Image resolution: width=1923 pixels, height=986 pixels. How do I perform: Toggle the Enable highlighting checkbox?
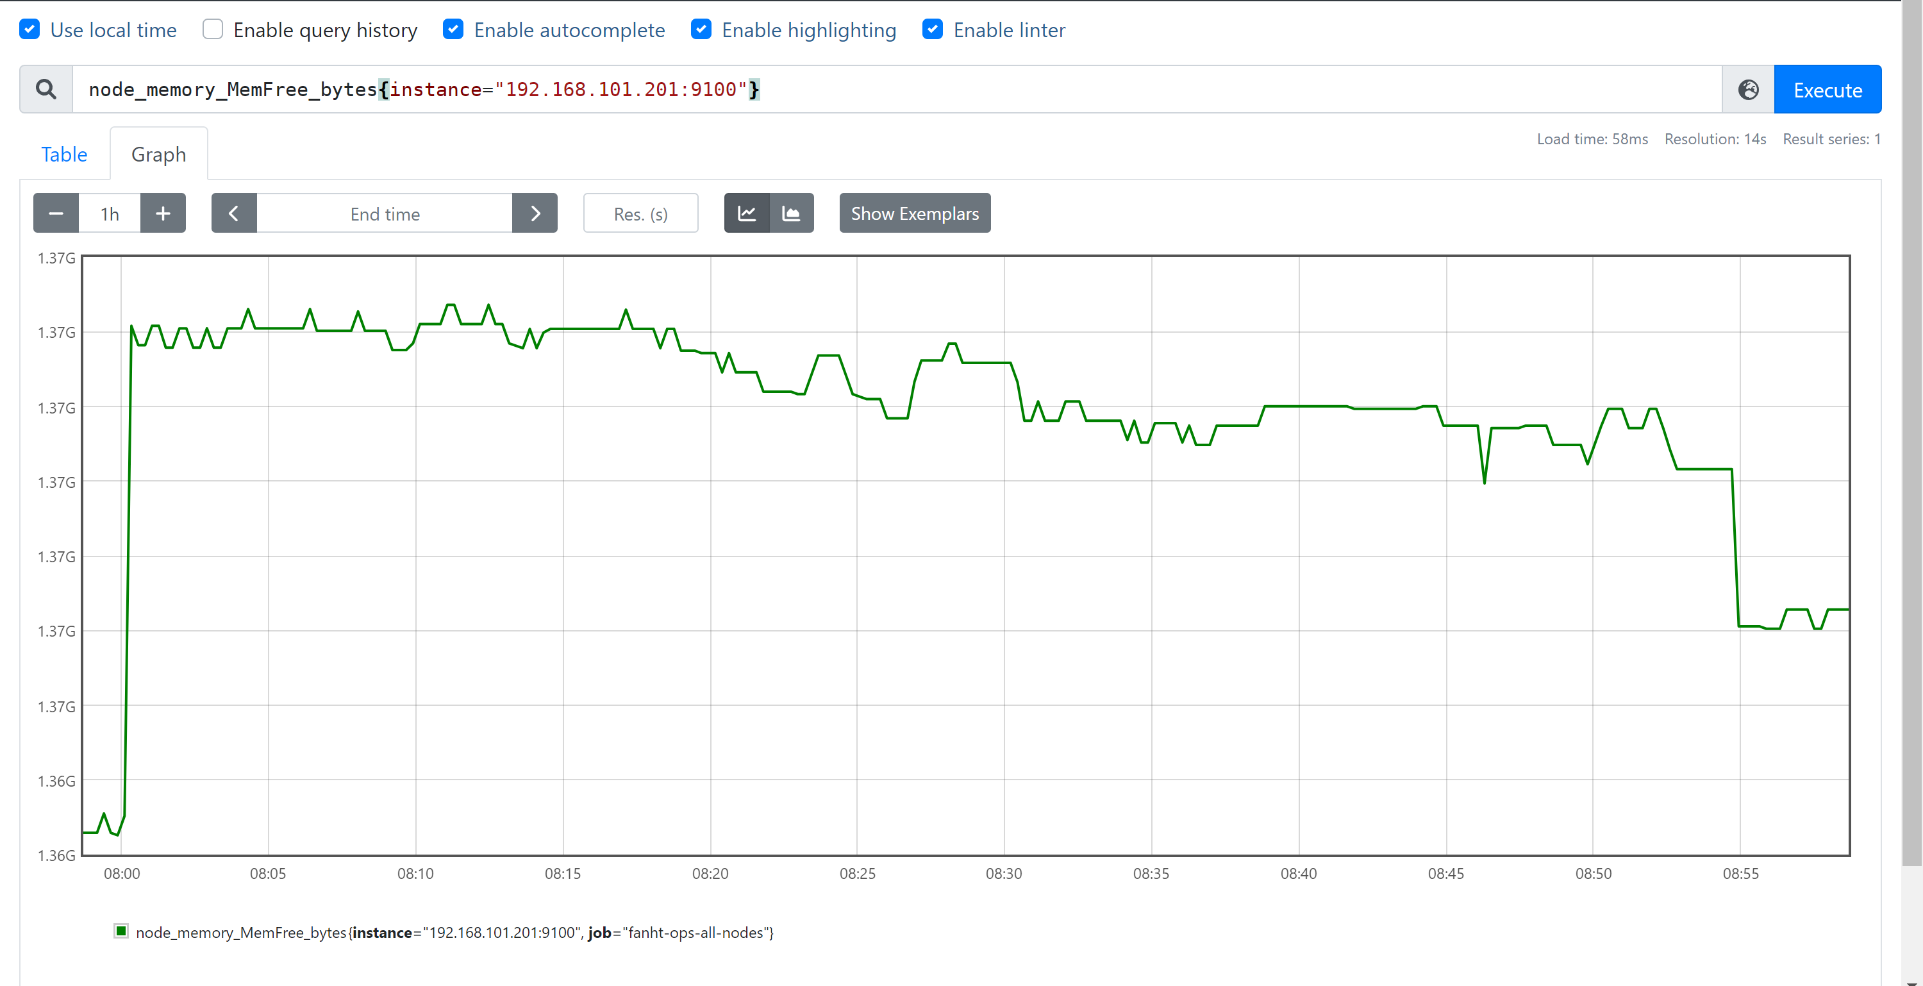click(701, 29)
